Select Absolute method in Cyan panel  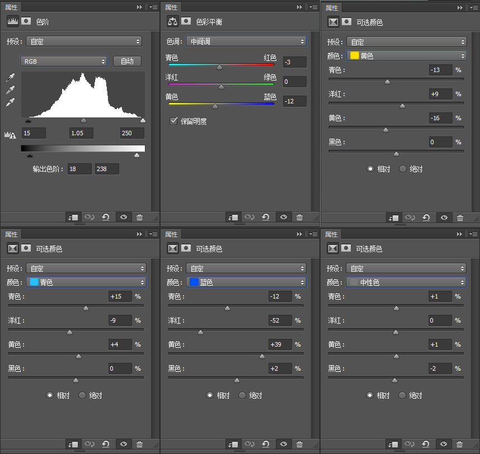click(82, 395)
